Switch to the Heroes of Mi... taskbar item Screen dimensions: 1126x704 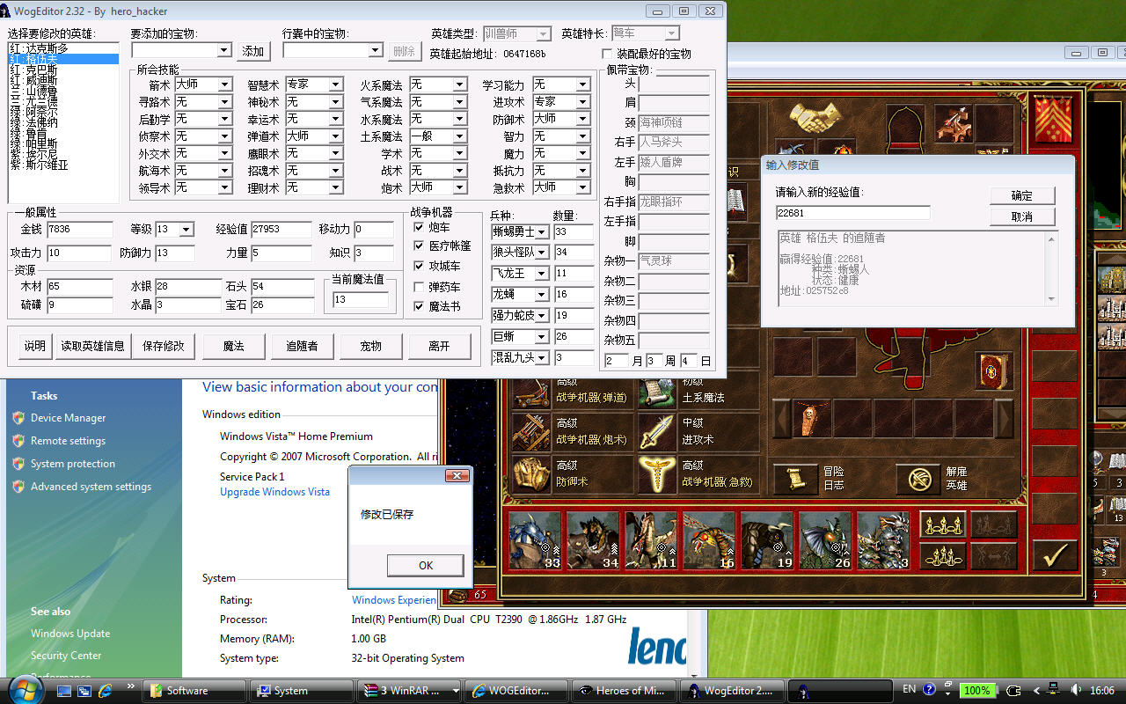[x=624, y=691]
